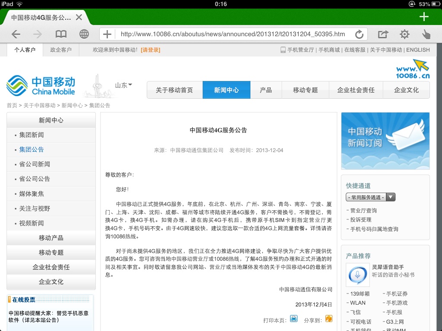The height and width of the screenshot is (331, 442).
Task: Tap the pointing hand gesture icon
Action: 426,34
